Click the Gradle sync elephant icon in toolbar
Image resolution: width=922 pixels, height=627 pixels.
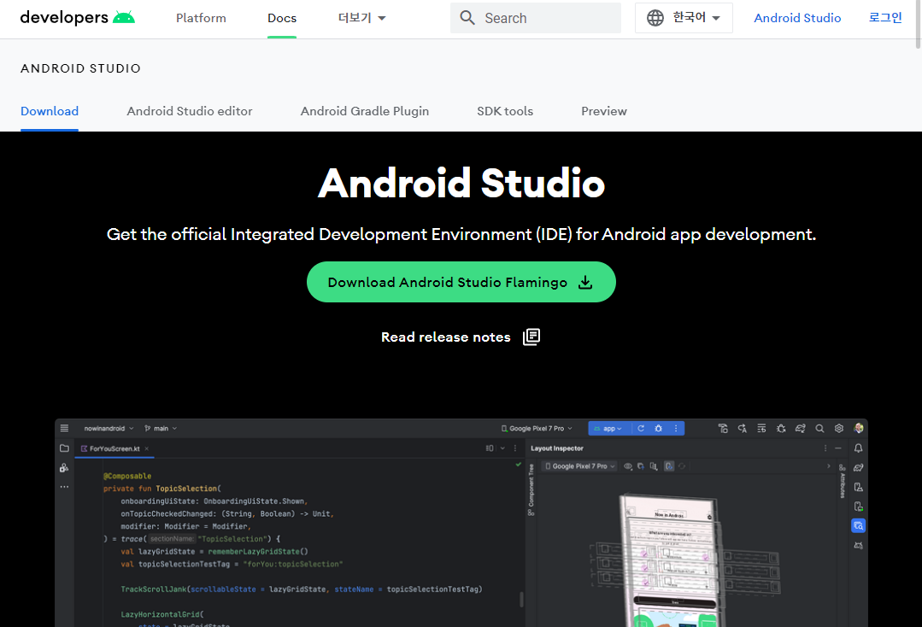(801, 428)
